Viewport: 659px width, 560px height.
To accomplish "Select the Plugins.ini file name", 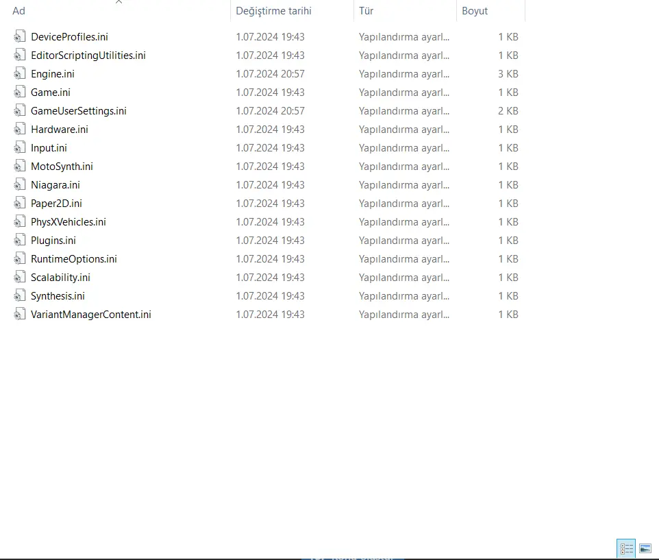I will [x=53, y=241].
